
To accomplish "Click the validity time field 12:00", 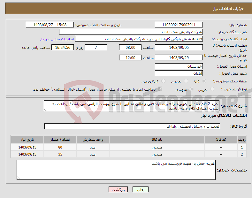I will pyautogui.click(x=130, y=57).
